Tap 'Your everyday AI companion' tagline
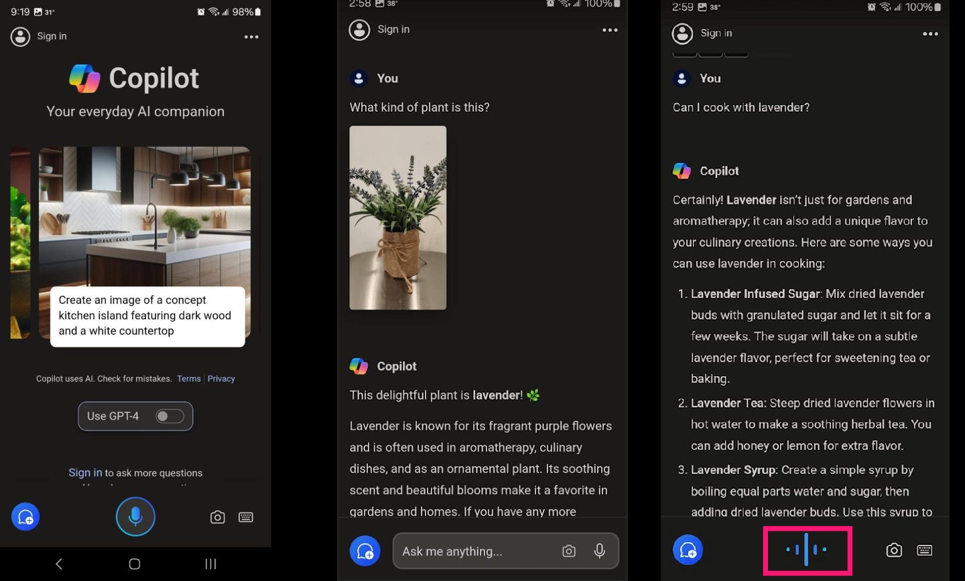Image resolution: width=965 pixels, height=581 pixels. point(135,111)
